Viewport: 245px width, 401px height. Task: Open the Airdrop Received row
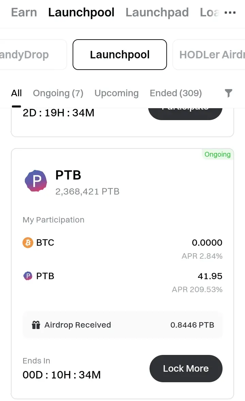pyautogui.click(x=122, y=325)
